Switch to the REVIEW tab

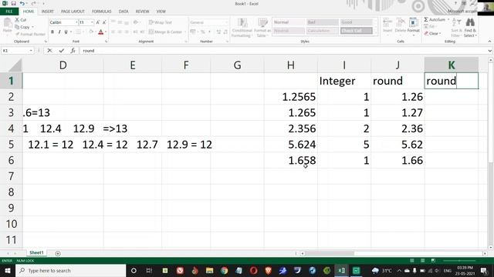coord(142,12)
